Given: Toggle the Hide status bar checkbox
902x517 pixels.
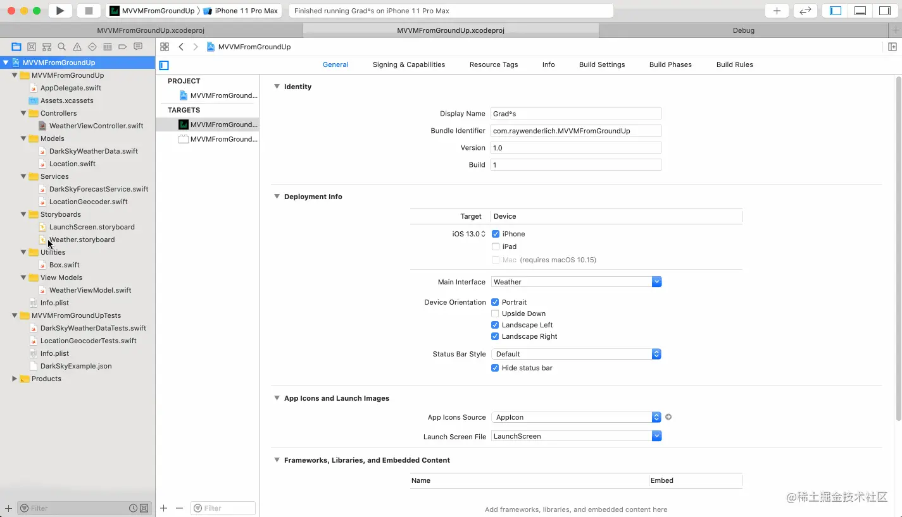Looking at the screenshot, I should 495,368.
